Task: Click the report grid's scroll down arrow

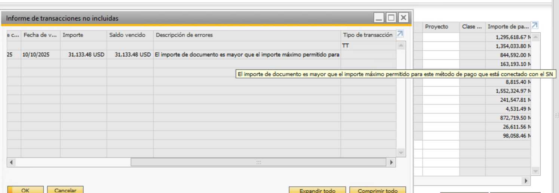Action: point(401,152)
